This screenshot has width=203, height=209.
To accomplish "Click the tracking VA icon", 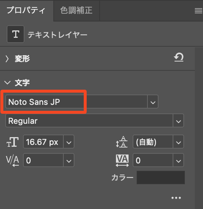I will point(122,160).
